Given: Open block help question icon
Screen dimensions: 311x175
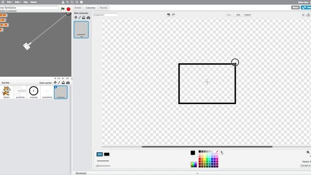Looking at the screenshot, I should coord(81,2).
